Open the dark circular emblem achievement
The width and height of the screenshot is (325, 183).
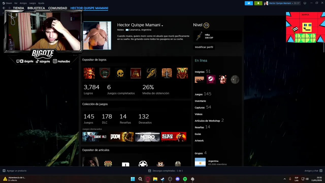pyautogui.click(x=105, y=73)
